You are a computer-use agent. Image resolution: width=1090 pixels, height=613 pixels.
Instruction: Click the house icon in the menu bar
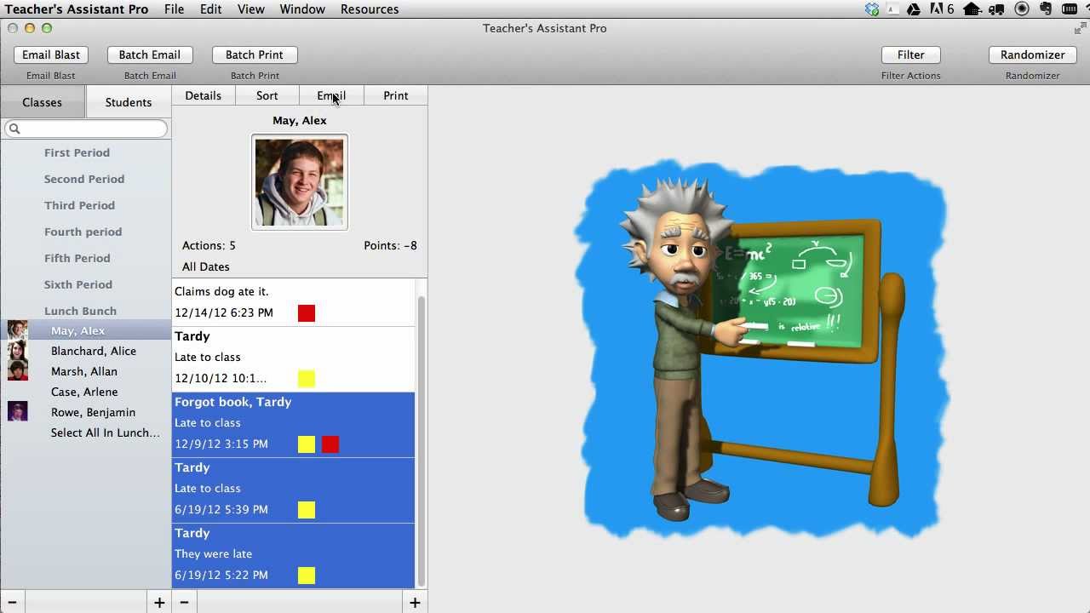click(x=972, y=9)
